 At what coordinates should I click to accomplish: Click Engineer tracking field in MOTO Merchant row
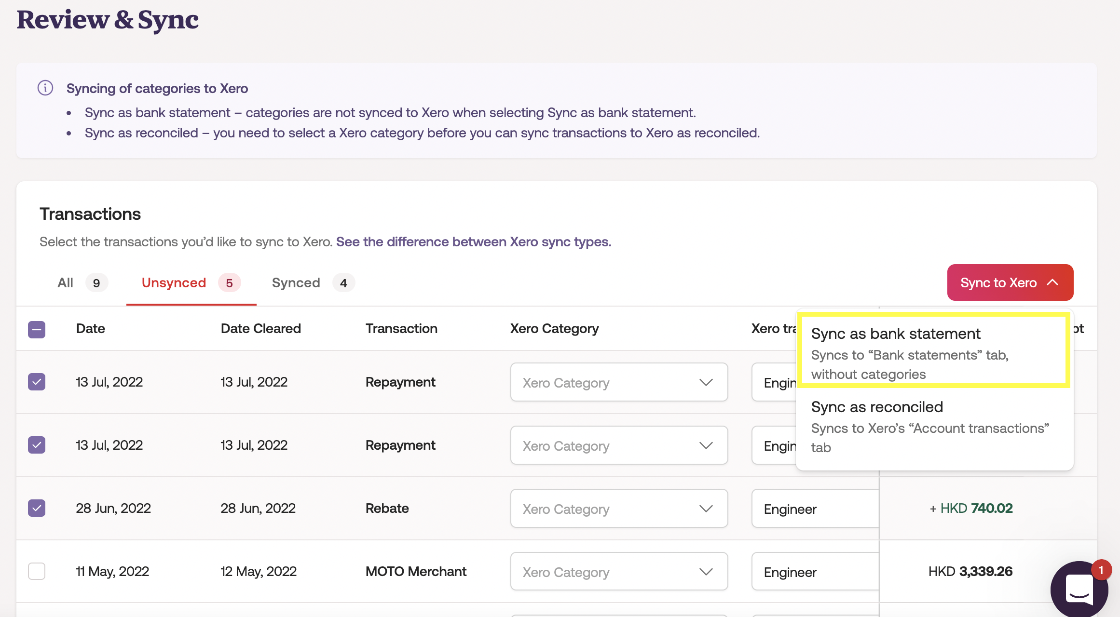pyautogui.click(x=815, y=572)
